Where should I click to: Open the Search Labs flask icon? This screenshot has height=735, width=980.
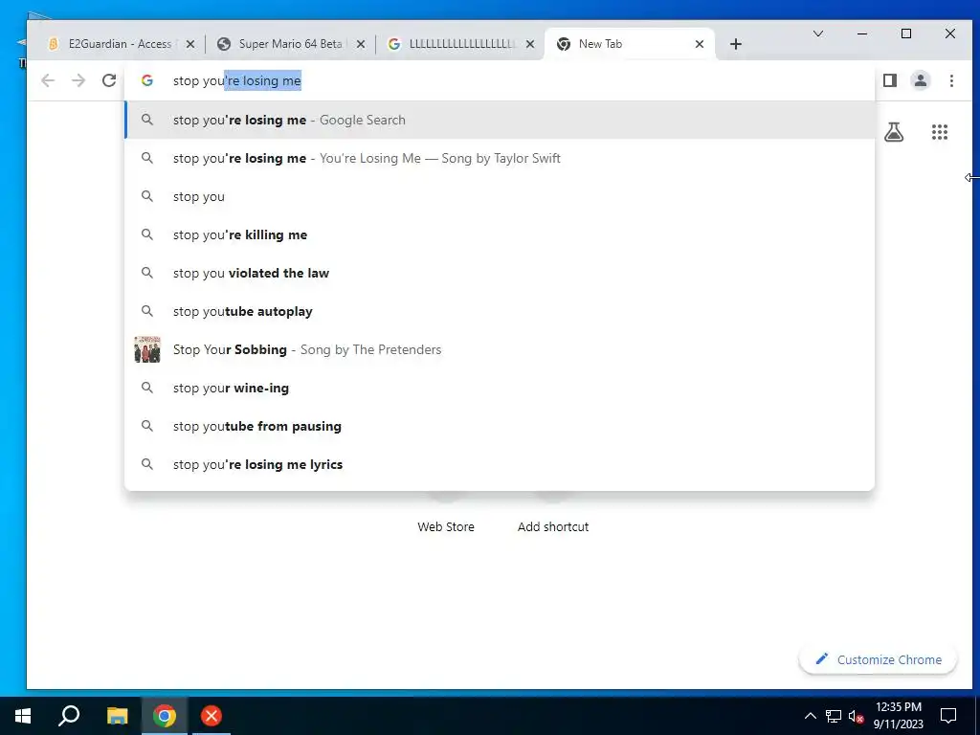894,132
